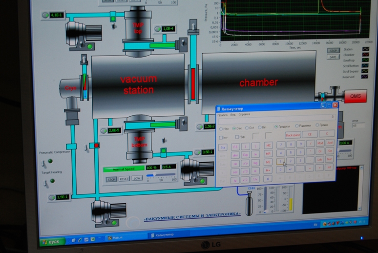
Task: Click STOP in the TMP bottom control panel
Action: click(111, 179)
